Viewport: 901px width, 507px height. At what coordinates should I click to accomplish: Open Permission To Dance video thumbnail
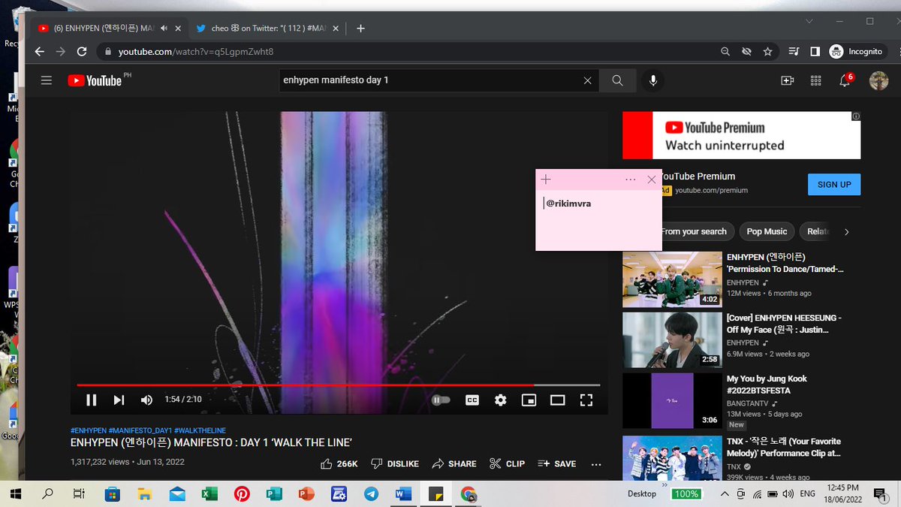tap(672, 279)
